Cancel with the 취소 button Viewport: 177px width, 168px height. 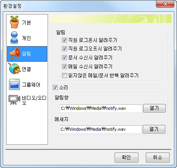pyautogui.click(x=158, y=158)
